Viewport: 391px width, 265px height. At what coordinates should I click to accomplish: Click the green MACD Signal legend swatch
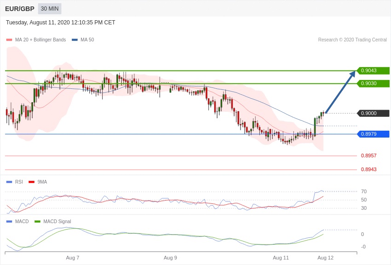coord(37,221)
